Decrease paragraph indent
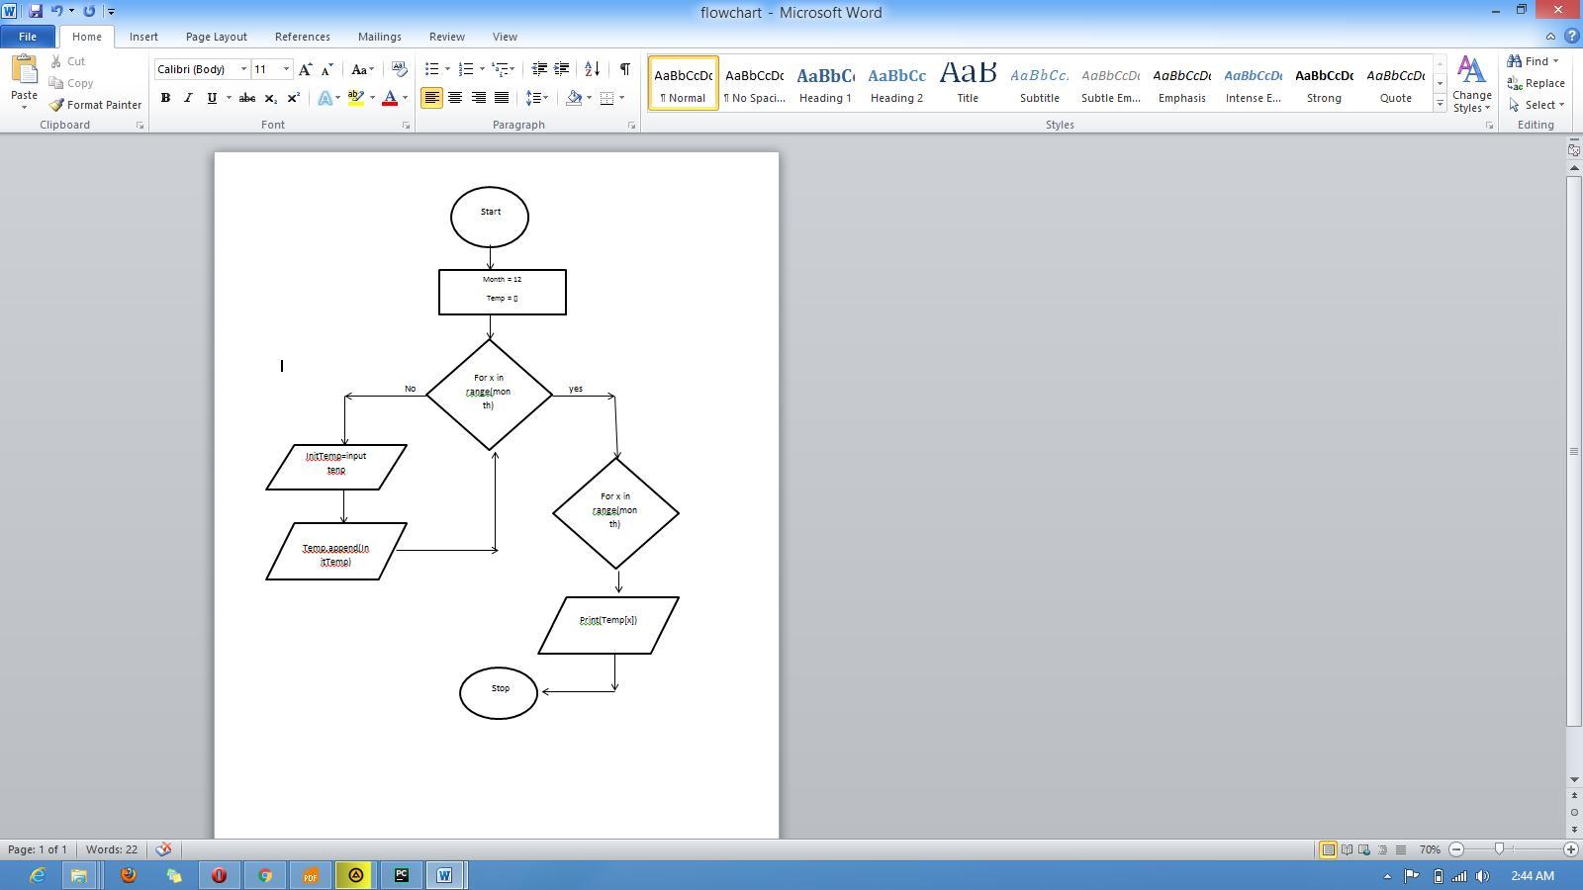 pos(539,69)
